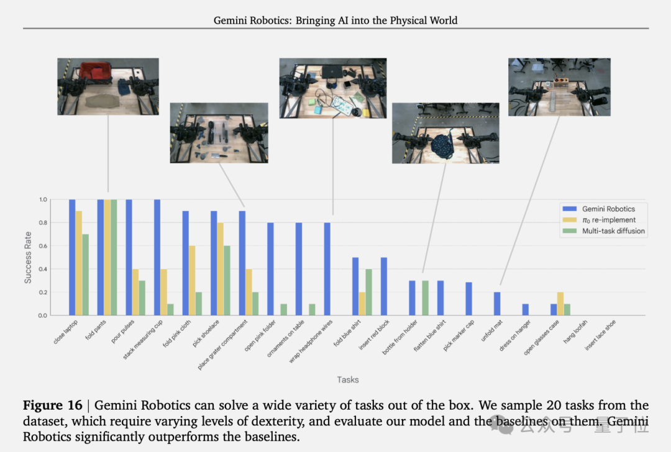Open the robot photo with the red basket
This screenshot has height=452, width=671.
[x=108, y=86]
